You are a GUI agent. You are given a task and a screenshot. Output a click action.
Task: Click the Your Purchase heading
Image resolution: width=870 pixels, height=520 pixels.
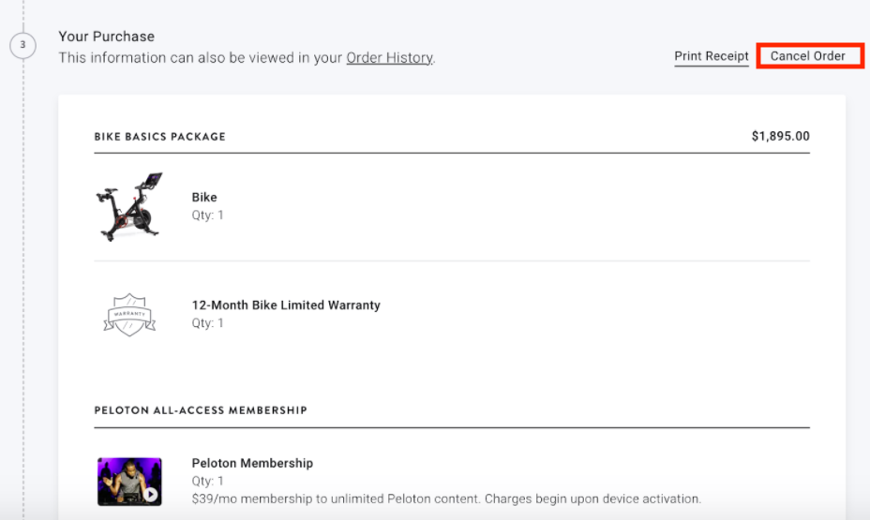106,37
